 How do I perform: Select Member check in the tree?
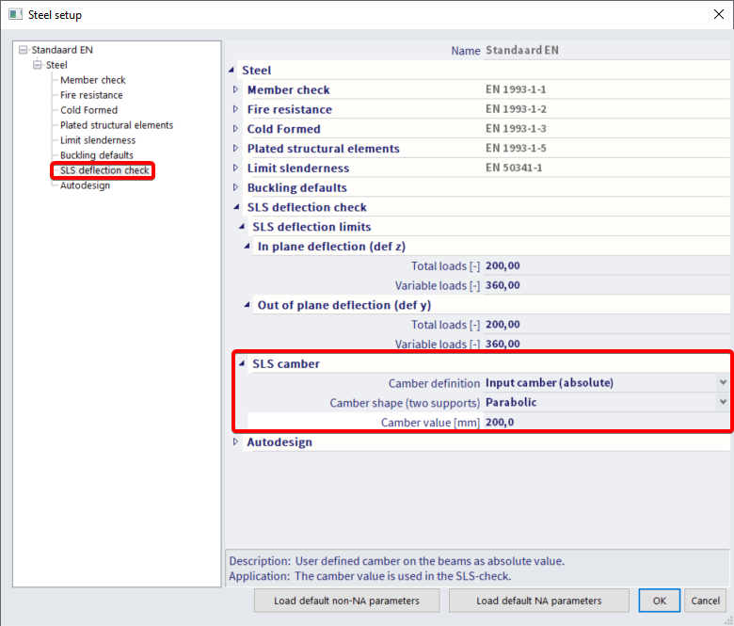[x=92, y=80]
